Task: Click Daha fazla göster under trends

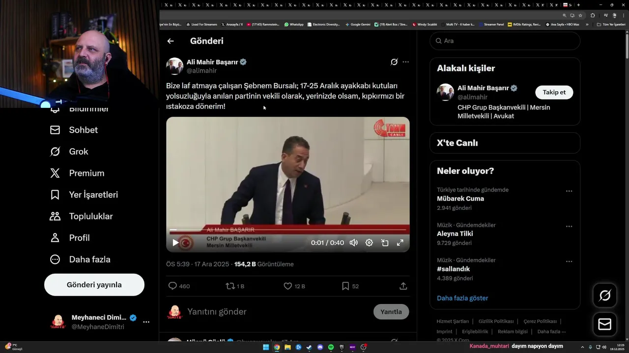Action: (x=462, y=298)
